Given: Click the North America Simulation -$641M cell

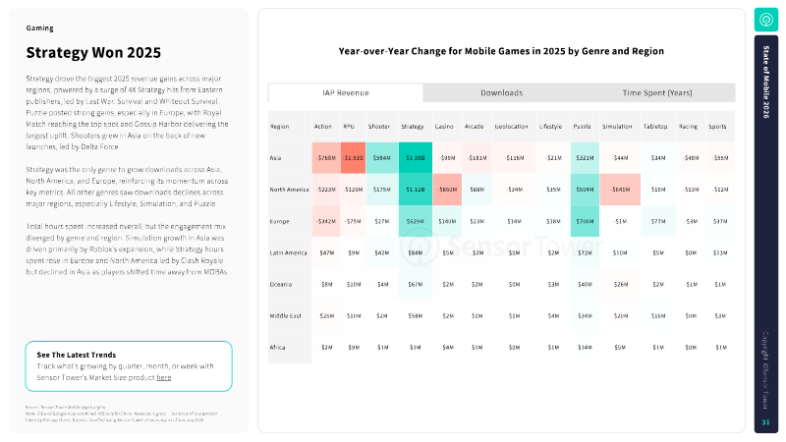Looking at the screenshot, I should (x=621, y=190).
